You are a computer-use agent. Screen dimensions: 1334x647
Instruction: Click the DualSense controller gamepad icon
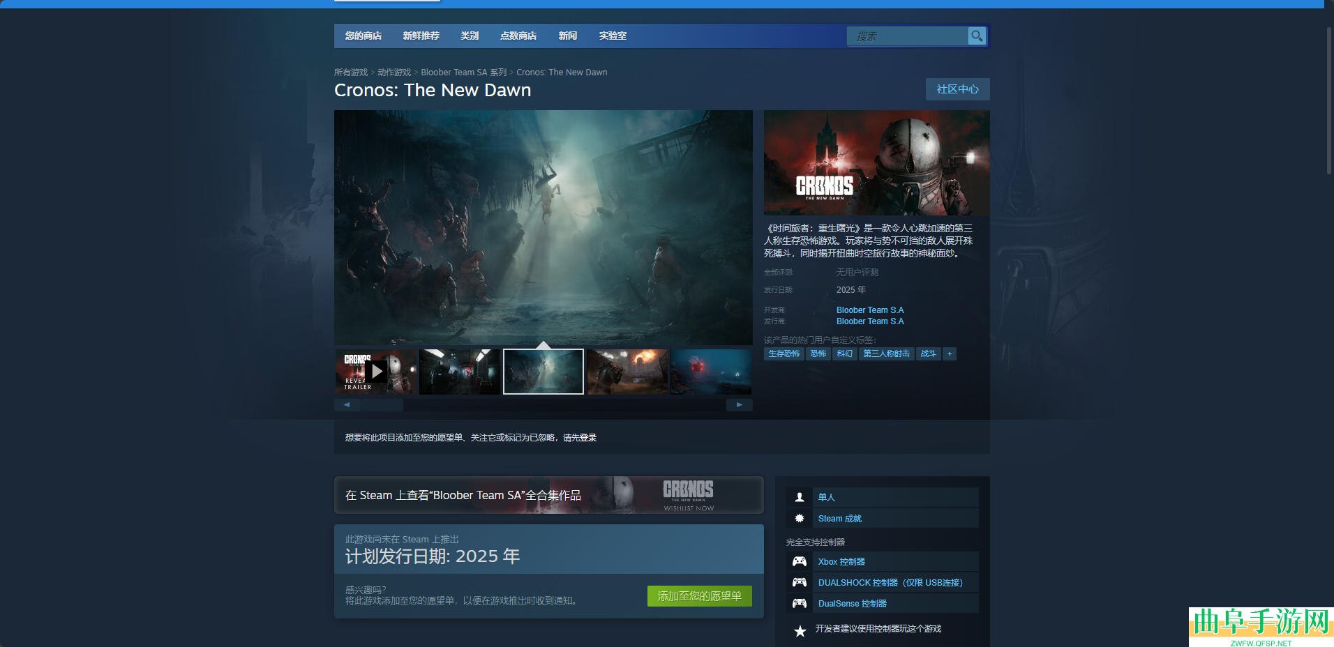coord(800,603)
